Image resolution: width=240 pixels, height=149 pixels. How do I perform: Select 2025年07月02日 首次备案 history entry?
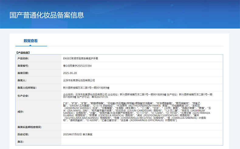78,134
